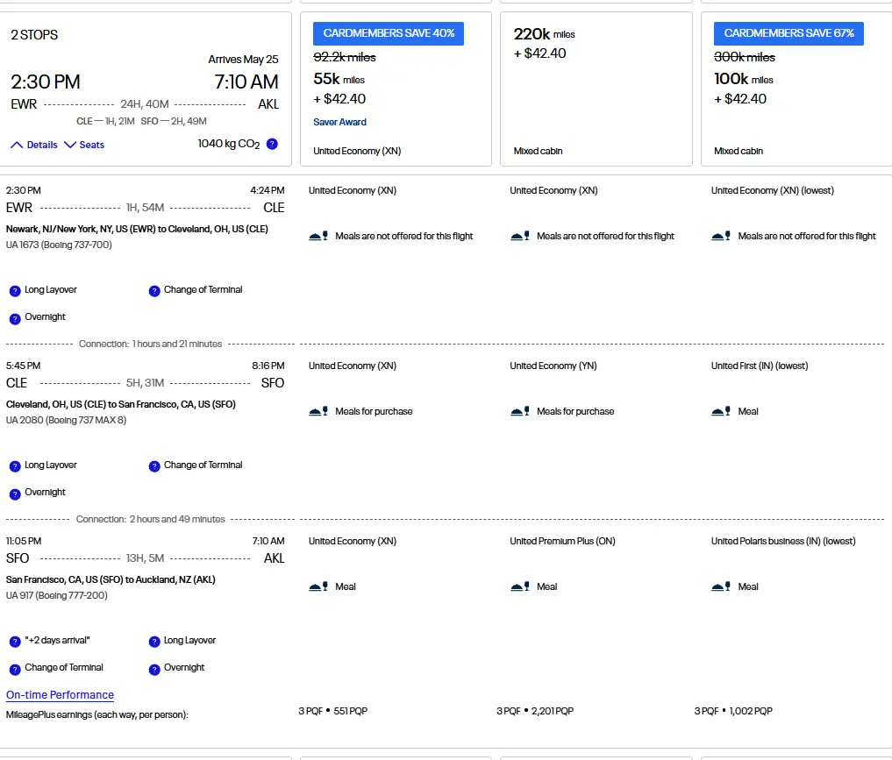This screenshot has height=760, width=892.
Task: Click the 'Arrives May 25' text
Action: click(243, 59)
